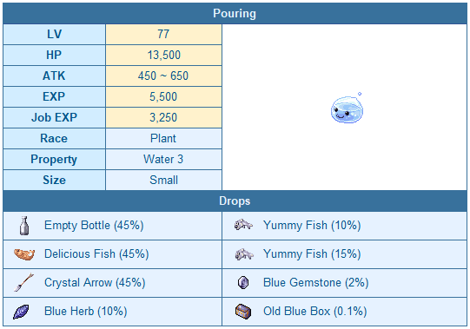470x329 pixels.
Task: Click the Yummy Fish (15%) icon
Action: 244,254
